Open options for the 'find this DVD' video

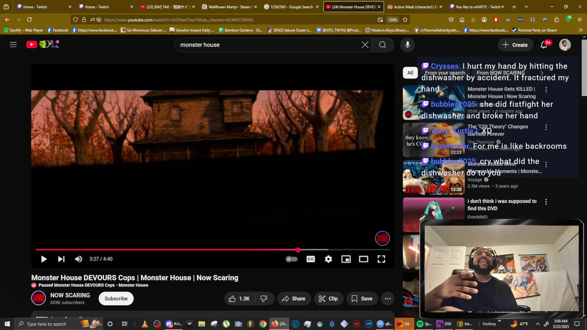coord(546,202)
